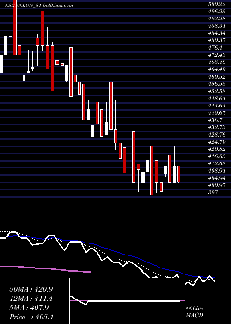Click the <<Live MACD label
Screen dimensions: 231x324
[195, 312]
